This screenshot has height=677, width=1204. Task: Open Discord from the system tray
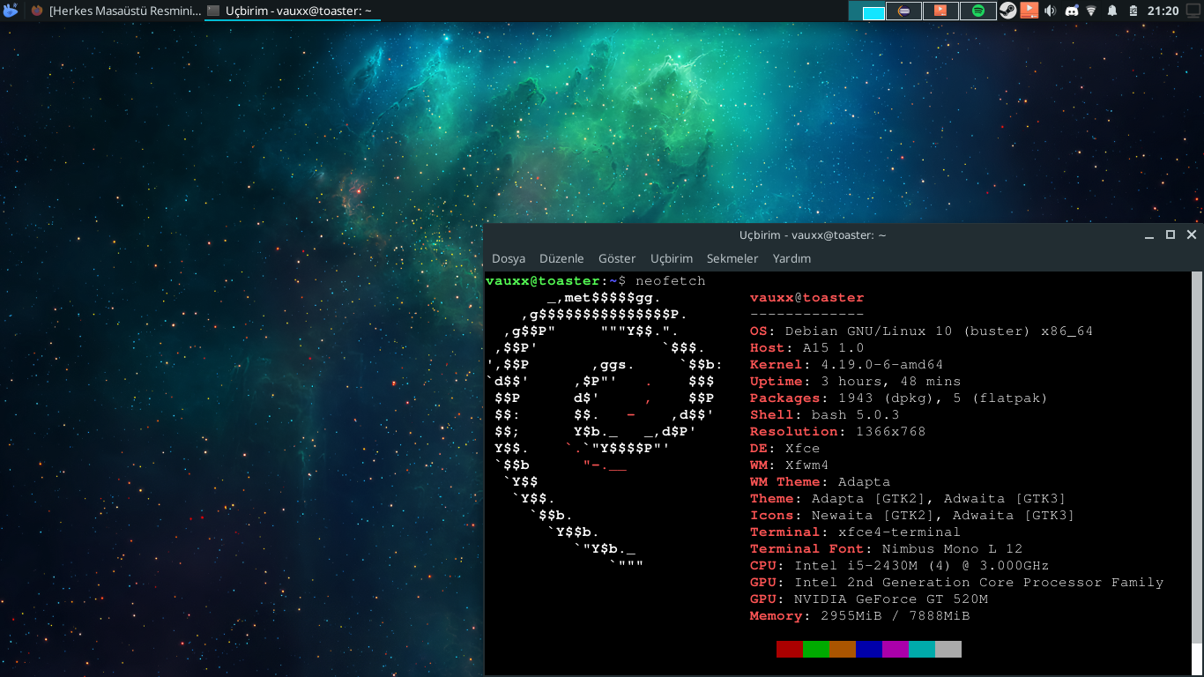click(1071, 11)
